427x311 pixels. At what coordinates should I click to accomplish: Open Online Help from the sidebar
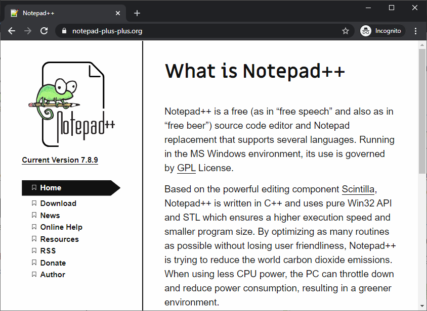[x=61, y=227]
